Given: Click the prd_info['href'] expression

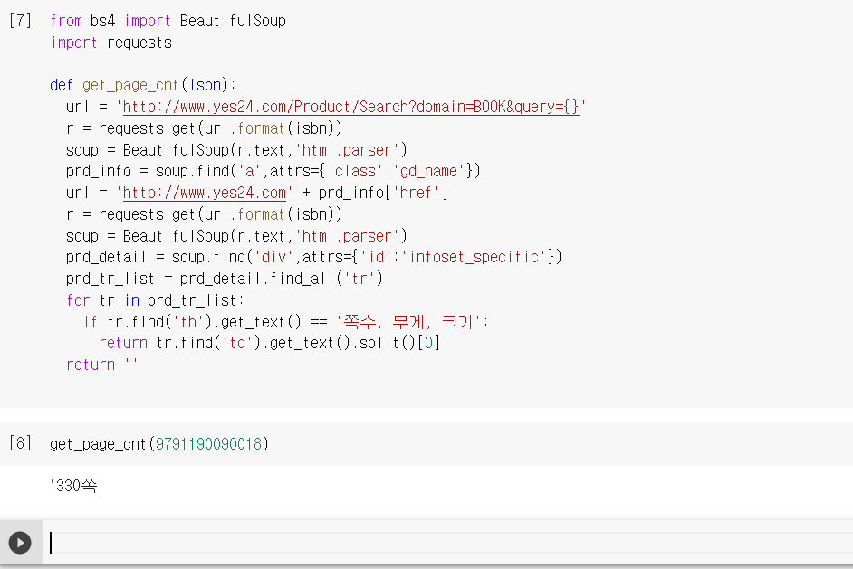Looking at the screenshot, I should (383, 193).
